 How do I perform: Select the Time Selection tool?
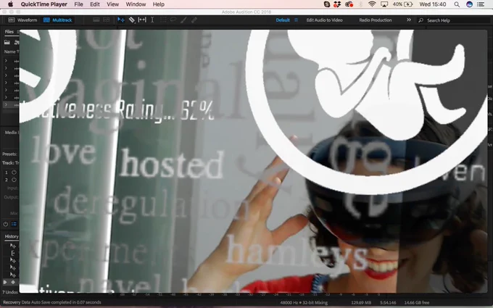click(x=152, y=20)
